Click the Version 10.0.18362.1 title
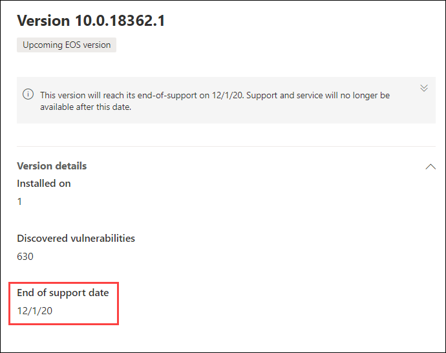Image resolution: width=446 pixels, height=353 pixels. [91, 21]
